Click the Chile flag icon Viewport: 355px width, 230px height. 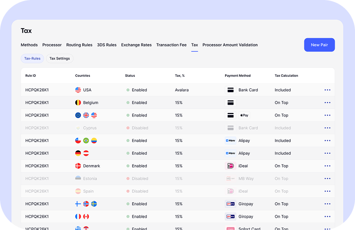click(x=78, y=141)
